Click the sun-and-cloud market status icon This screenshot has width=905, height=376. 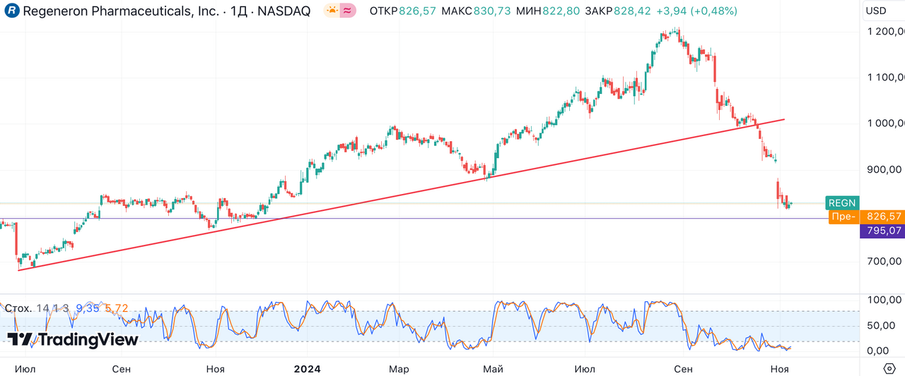coord(332,11)
